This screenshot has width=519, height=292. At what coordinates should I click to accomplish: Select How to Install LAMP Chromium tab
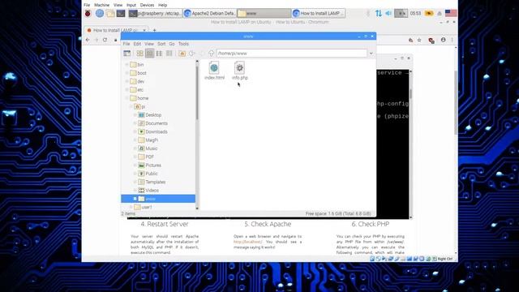116,30
